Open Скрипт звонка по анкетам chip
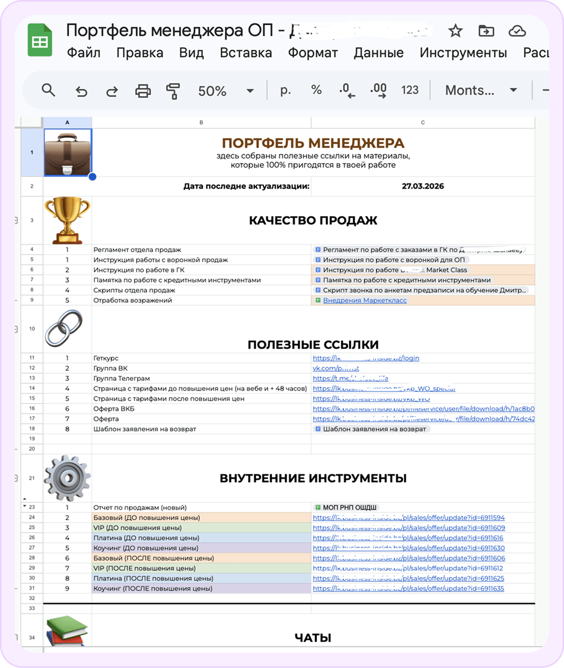This screenshot has width=564, height=668. [421, 290]
